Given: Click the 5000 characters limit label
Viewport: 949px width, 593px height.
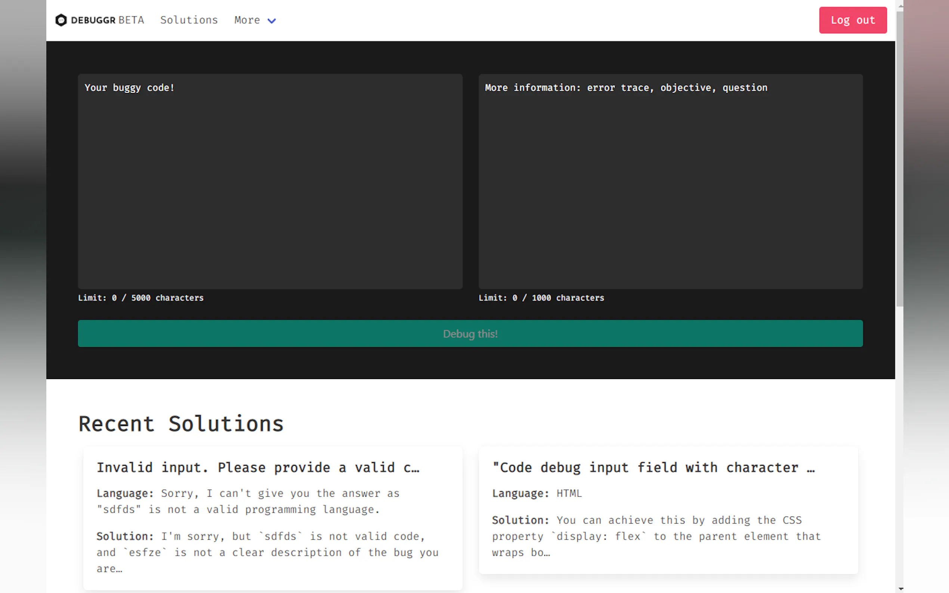Looking at the screenshot, I should coord(140,298).
